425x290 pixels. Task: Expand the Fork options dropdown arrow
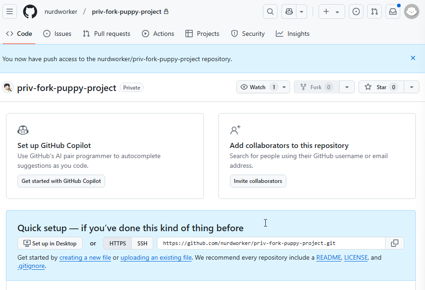point(347,87)
